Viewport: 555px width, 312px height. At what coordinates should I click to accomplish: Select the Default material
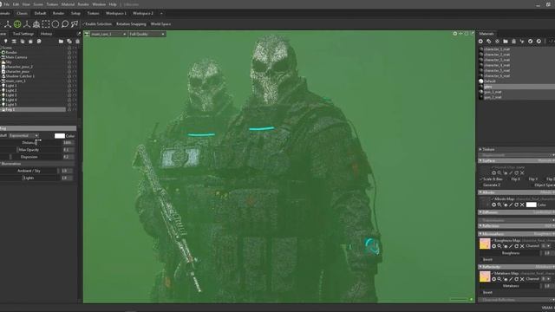coord(490,81)
